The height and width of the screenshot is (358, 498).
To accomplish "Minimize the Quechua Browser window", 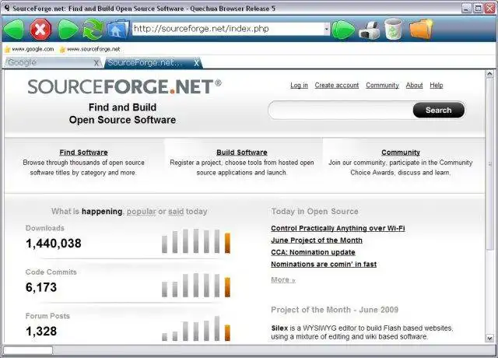I will click(466, 8).
